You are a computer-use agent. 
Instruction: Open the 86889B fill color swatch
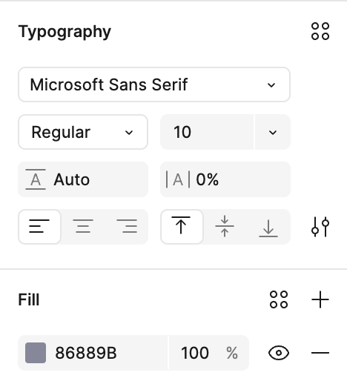[x=36, y=353]
